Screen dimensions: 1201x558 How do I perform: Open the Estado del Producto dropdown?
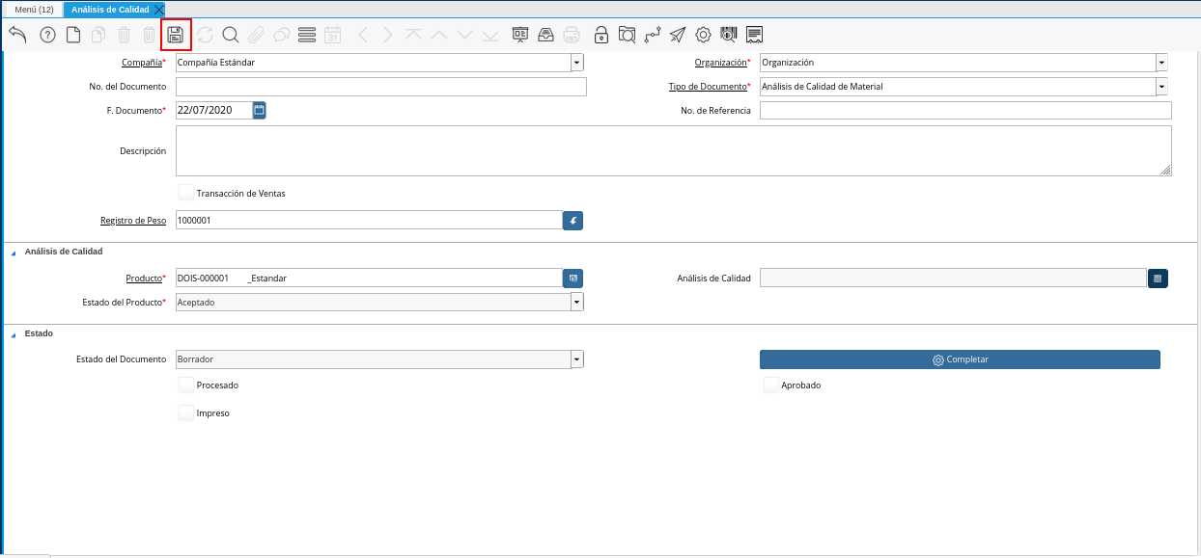[x=577, y=302]
